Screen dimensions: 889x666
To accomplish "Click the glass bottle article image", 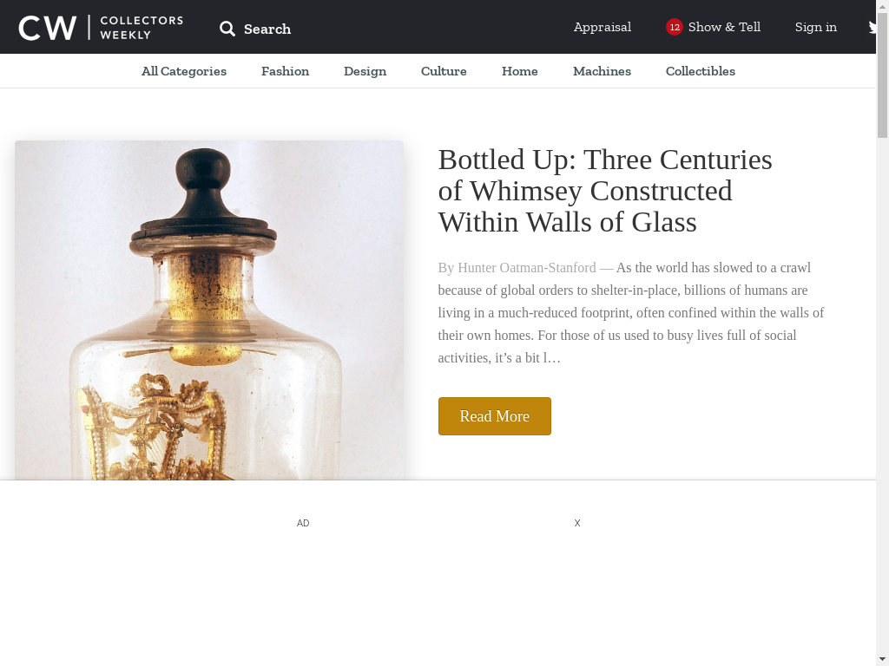I will click(209, 310).
